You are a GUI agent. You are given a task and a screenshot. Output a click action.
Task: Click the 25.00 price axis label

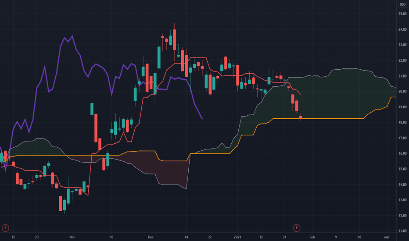[x=402, y=14]
